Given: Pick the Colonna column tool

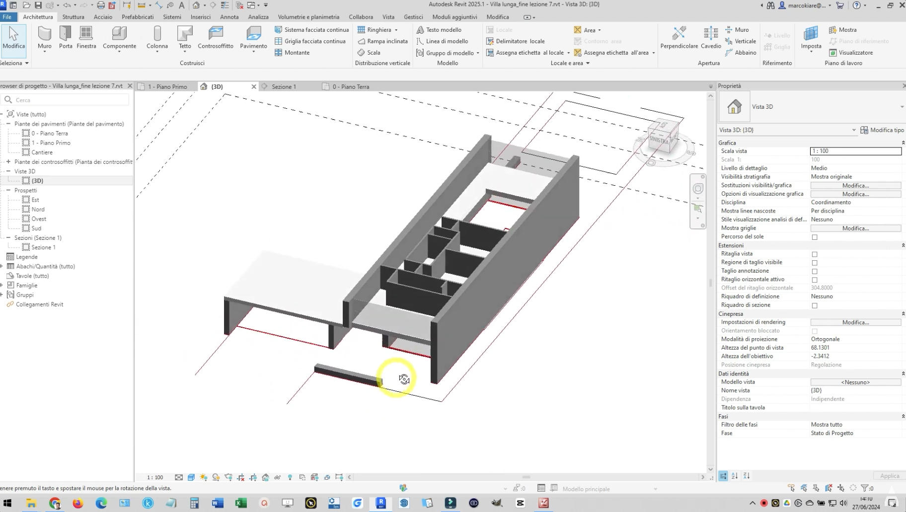Looking at the screenshot, I should [157, 38].
